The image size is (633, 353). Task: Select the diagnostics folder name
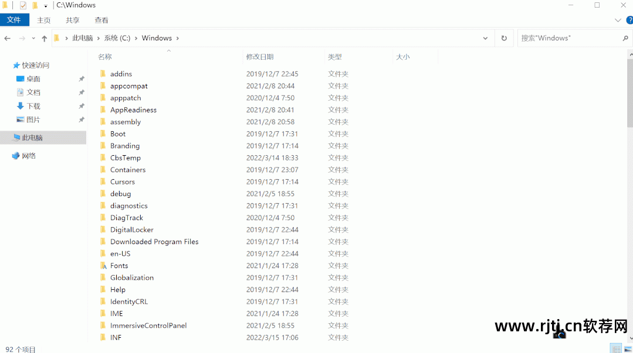click(x=129, y=205)
